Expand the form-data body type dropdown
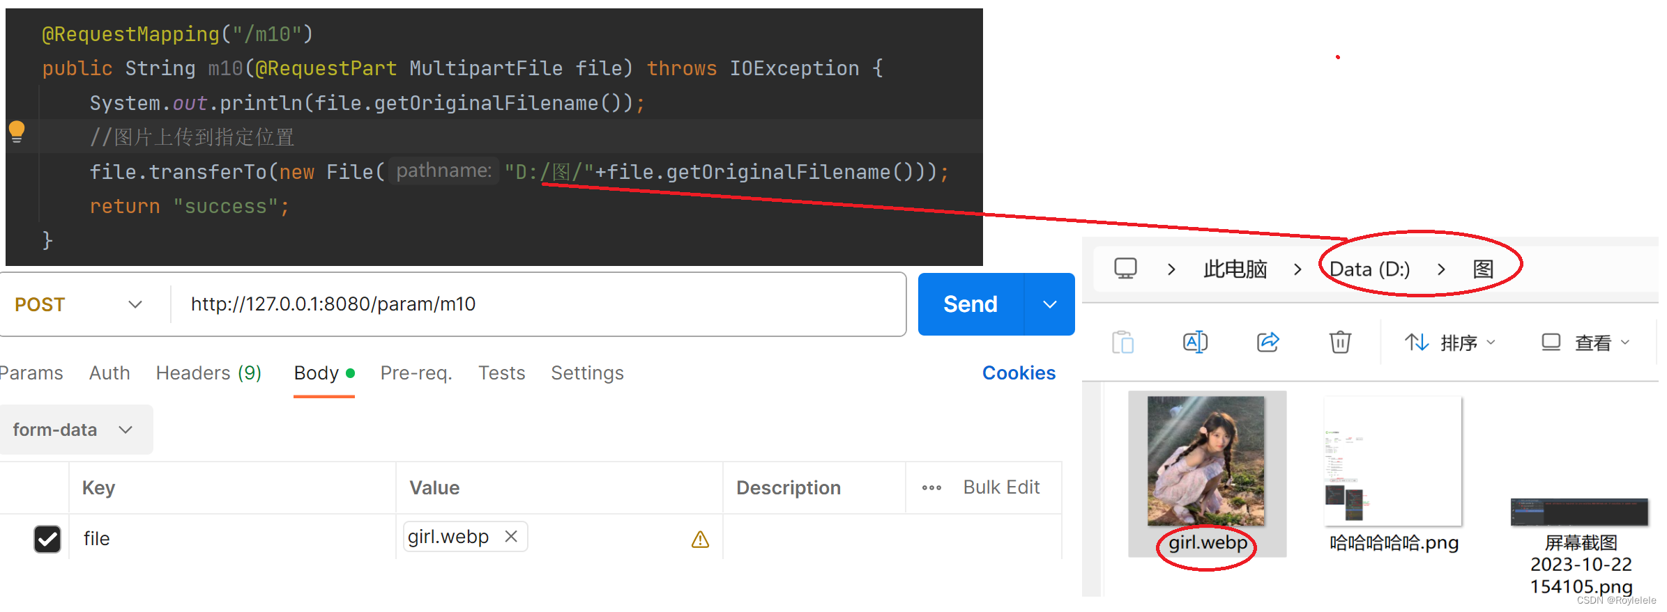This screenshot has height=612, width=1667. tap(75, 430)
